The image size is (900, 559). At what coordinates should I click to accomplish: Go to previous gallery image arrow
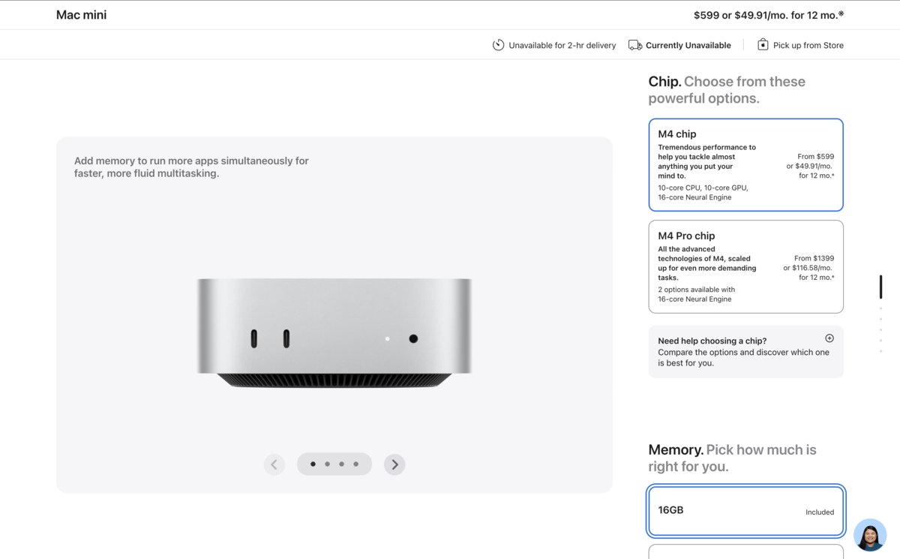[274, 464]
